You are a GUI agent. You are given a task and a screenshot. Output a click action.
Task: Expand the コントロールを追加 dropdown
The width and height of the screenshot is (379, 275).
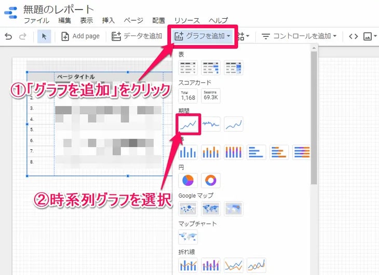(x=299, y=36)
